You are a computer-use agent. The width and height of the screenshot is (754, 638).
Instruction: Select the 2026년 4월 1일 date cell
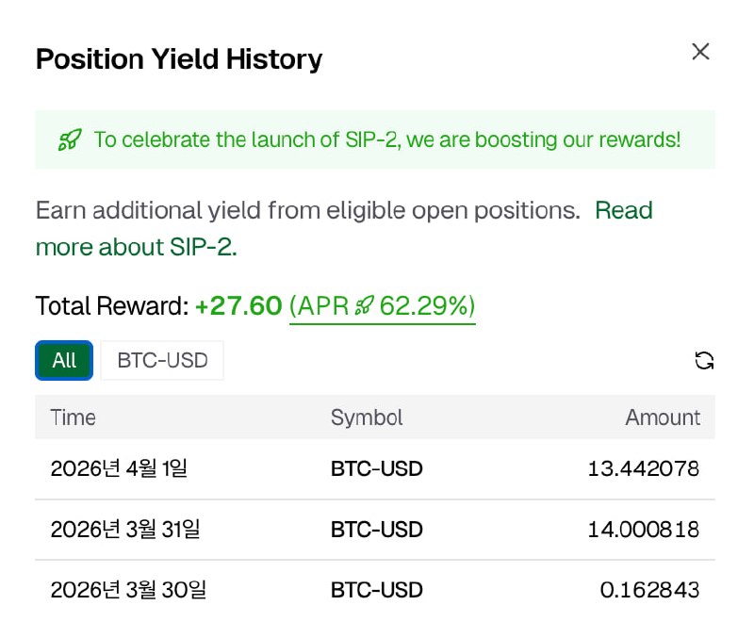(119, 468)
